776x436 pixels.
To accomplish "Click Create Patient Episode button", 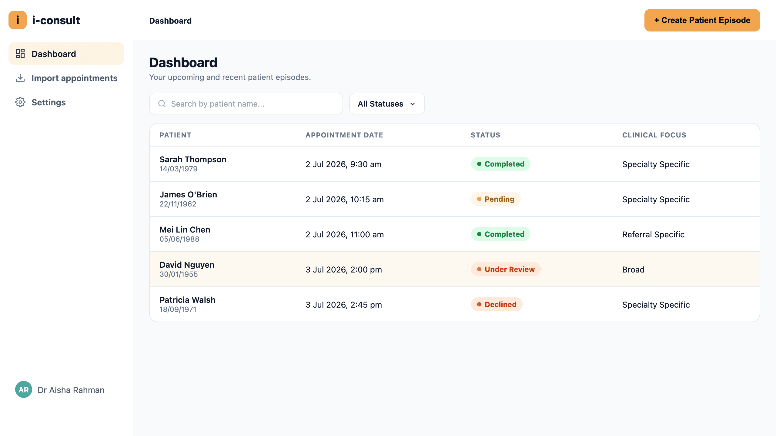I will [702, 20].
